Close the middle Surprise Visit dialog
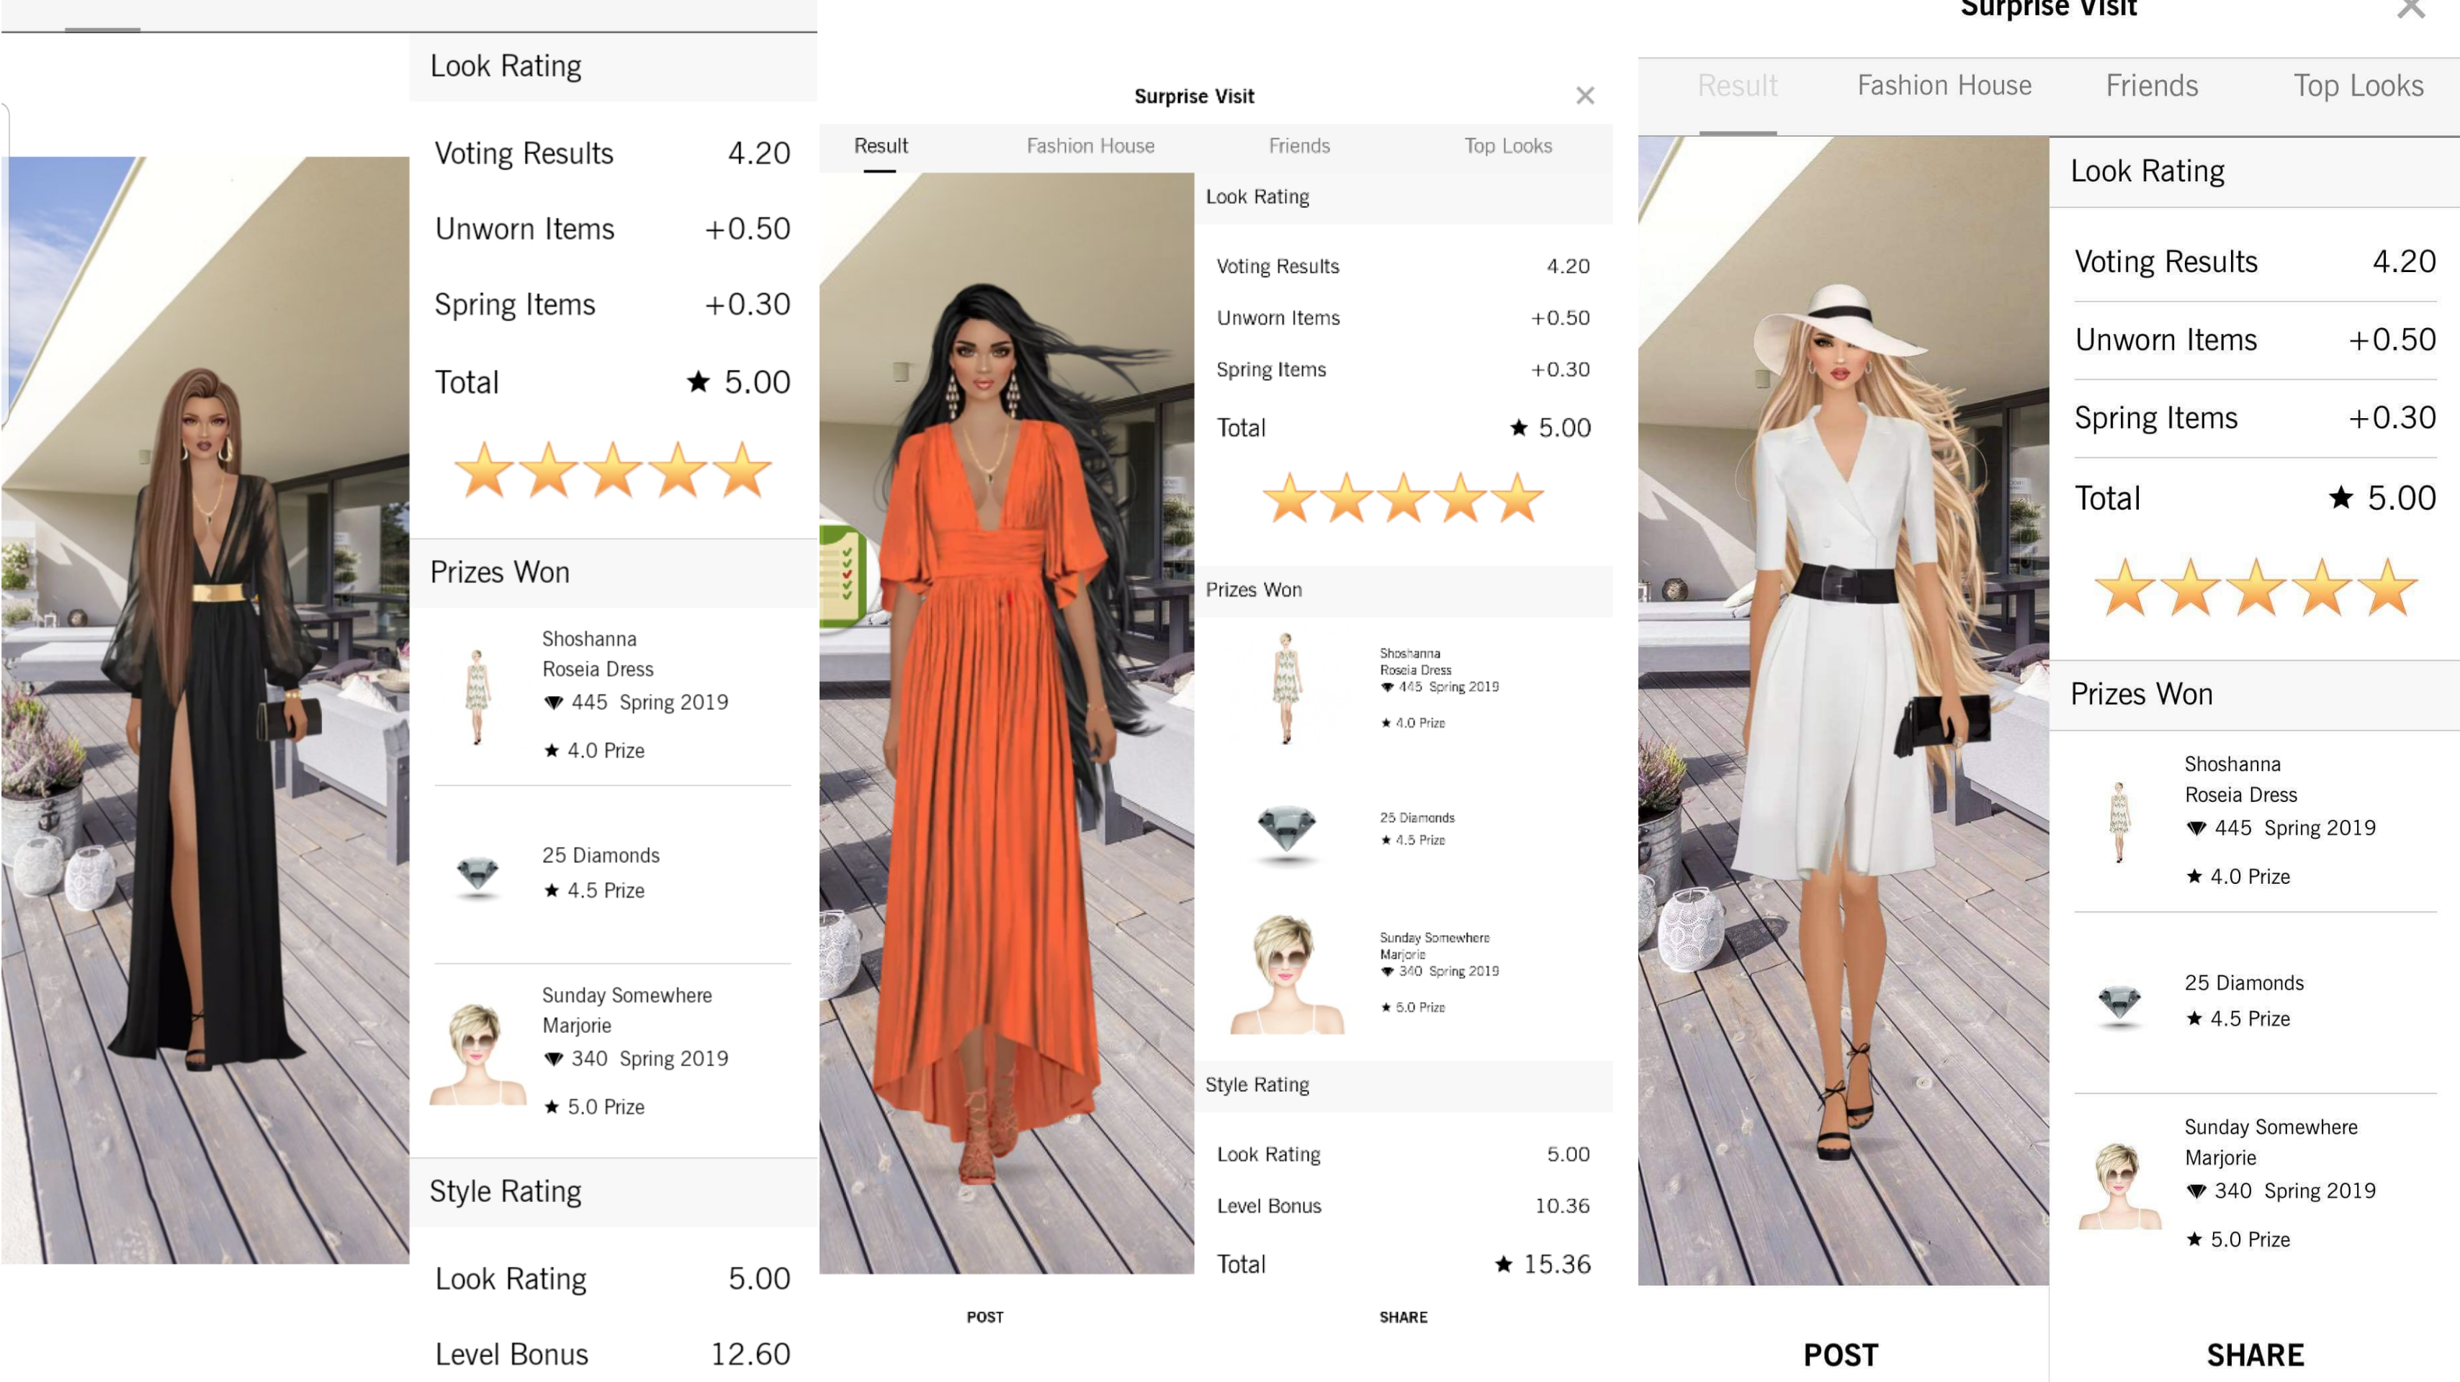The image size is (2460, 1382). point(1584,96)
